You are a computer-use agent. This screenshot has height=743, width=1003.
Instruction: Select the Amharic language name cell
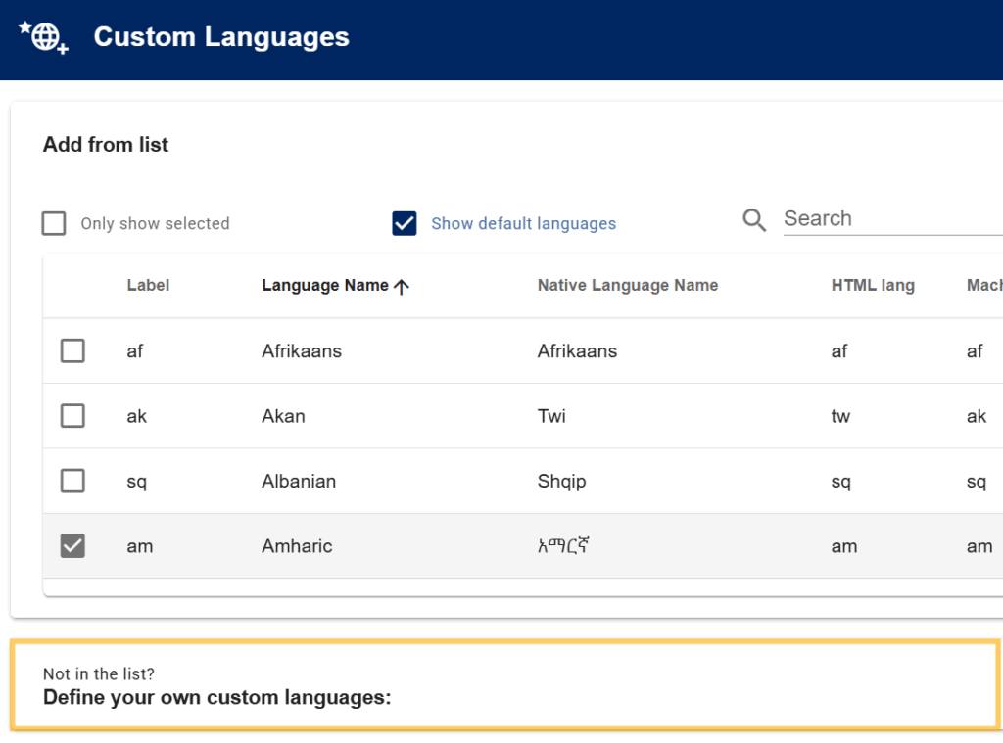coord(297,546)
